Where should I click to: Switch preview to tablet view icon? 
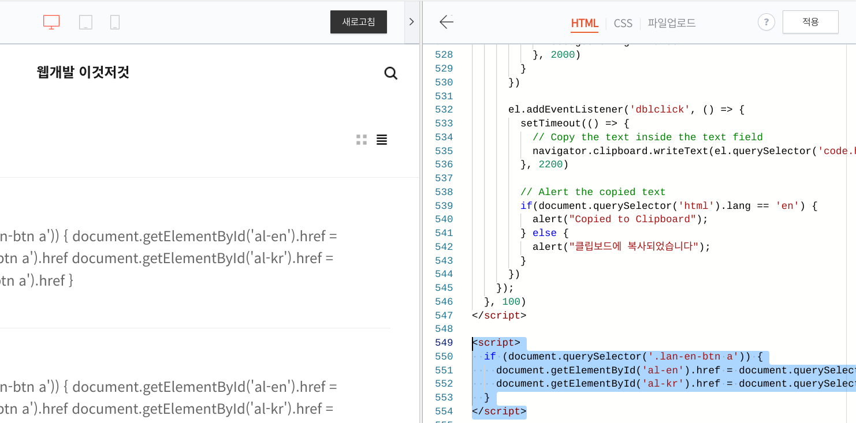point(85,23)
